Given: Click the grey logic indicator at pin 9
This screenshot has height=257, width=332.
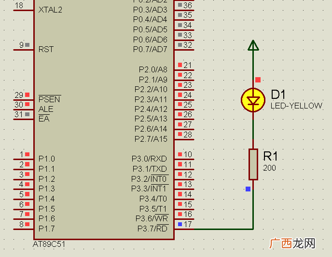Looking at the screenshot, I should (x=28, y=45).
